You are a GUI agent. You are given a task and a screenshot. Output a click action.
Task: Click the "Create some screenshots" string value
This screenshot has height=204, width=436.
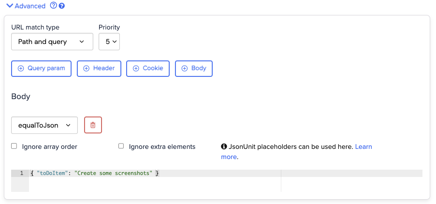pyautogui.click(x=114, y=173)
